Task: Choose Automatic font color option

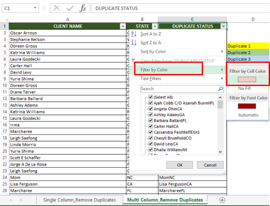Action: (248, 115)
